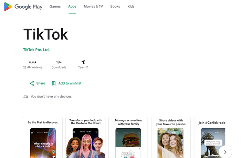This screenshot has height=158, width=241.
Task: Open the Join #CarTok screenshot
Action: (x=210, y=137)
